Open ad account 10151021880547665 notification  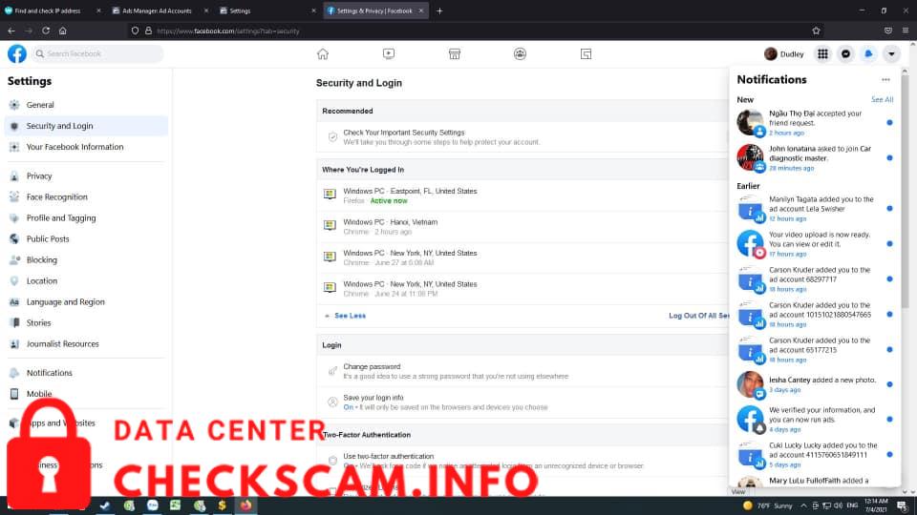tap(815, 314)
